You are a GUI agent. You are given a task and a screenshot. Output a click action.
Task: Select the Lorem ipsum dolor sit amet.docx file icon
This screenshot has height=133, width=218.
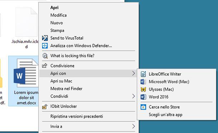(x=26, y=73)
